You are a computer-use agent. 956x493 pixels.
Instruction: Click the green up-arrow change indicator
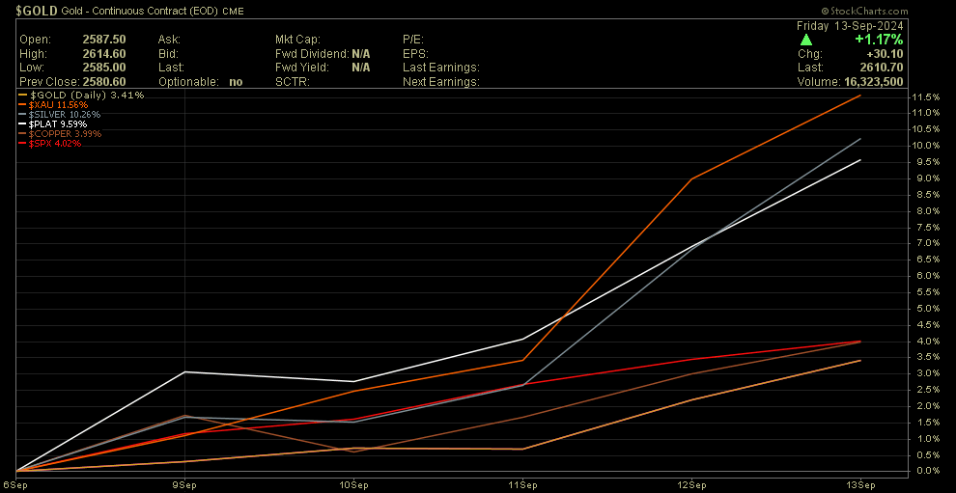[806, 40]
